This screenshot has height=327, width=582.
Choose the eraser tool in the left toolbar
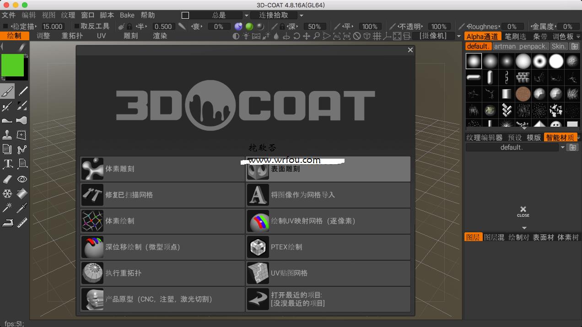coord(7,179)
